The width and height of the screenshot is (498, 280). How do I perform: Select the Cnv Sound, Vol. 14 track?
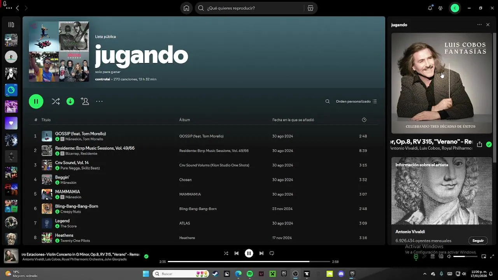coord(72,163)
